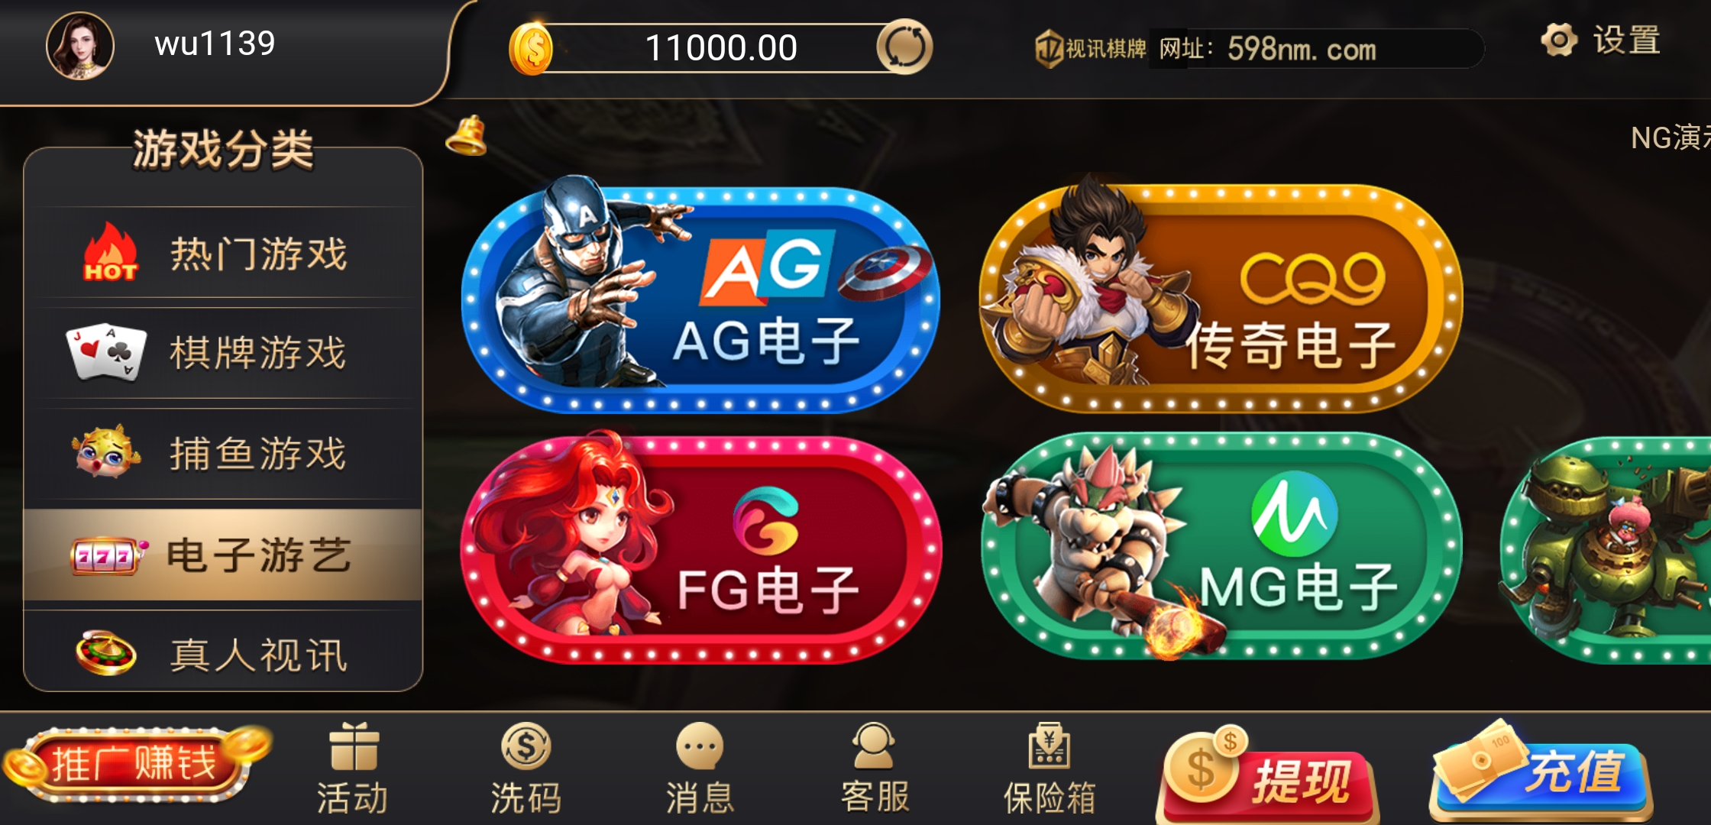This screenshot has height=825, width=1711.
Task: Open 洗码 dollar coin icon
Action: click(526, 746)
